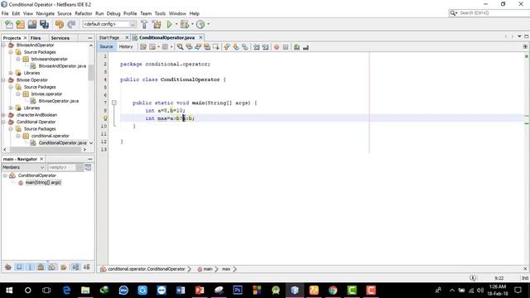Close the ConditionalOperator.java tab
This screenshot has width=530, height=298.
click(x=200, y=37)
